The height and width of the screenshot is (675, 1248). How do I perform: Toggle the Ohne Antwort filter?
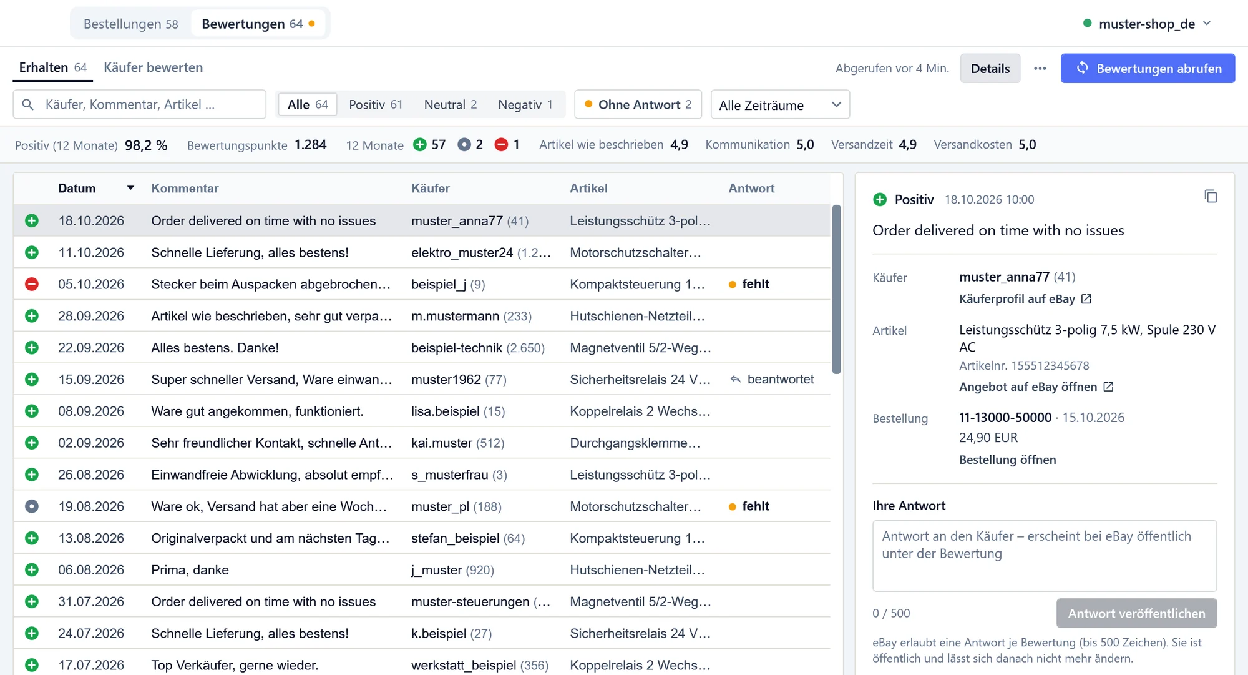[x=638, y=104]
